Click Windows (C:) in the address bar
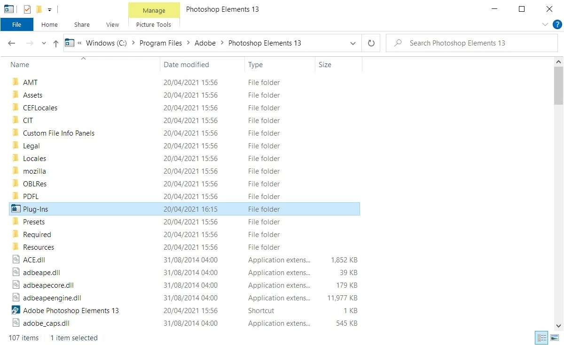Image resolution: width=564 pixels, height=345 pixels. point(106,43)
